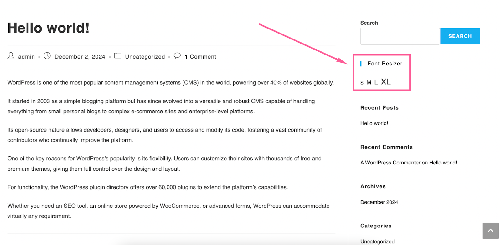501x245 pixels.
Task: Click the paragraph starting 'WordPress is one of'
Action: point(171,83)
